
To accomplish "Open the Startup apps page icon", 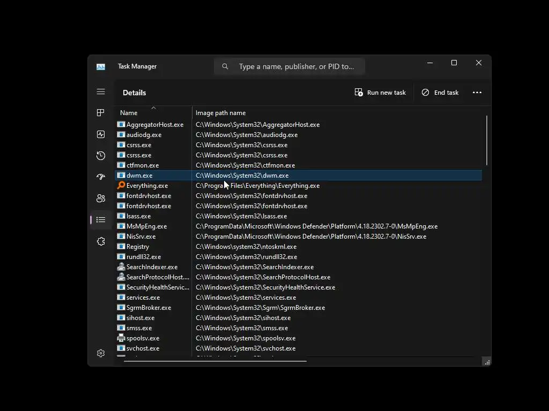I will [x=101, y=177].
